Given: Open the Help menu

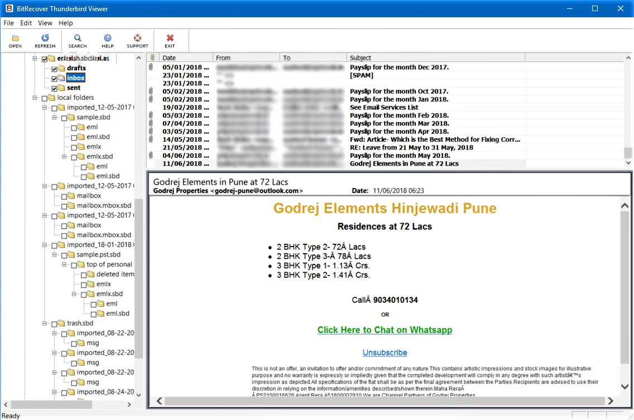Looking at the screenshot, I should (x=65, y=23).
